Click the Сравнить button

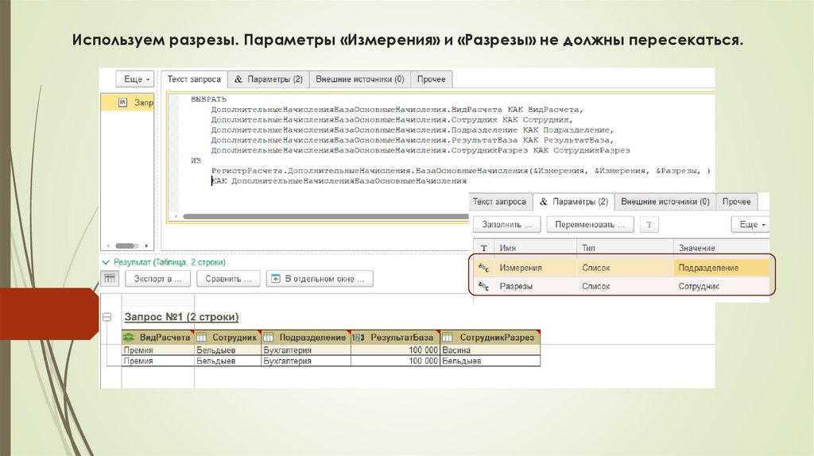tap(229, 279)
